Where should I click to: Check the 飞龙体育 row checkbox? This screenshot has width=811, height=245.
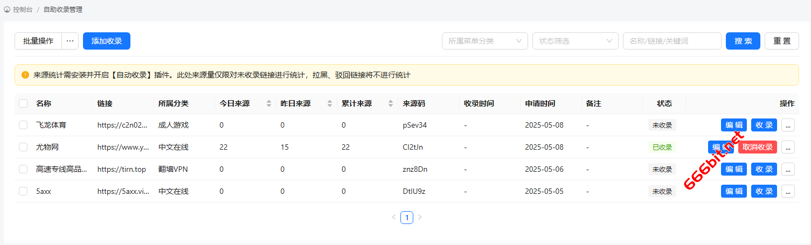pos(23,125)
